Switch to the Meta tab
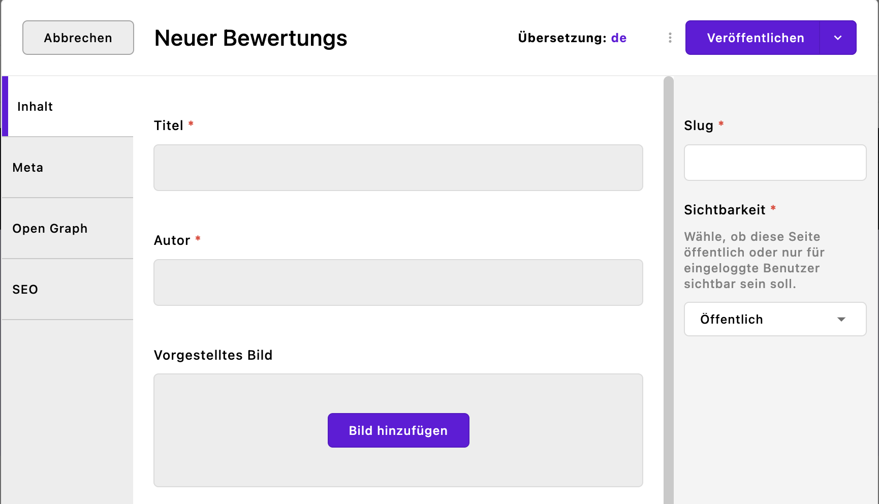The height and width of the screenshot is (504, 879). pos(28,167)
